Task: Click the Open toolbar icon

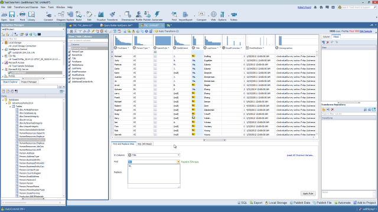Action: click(4, 16)
